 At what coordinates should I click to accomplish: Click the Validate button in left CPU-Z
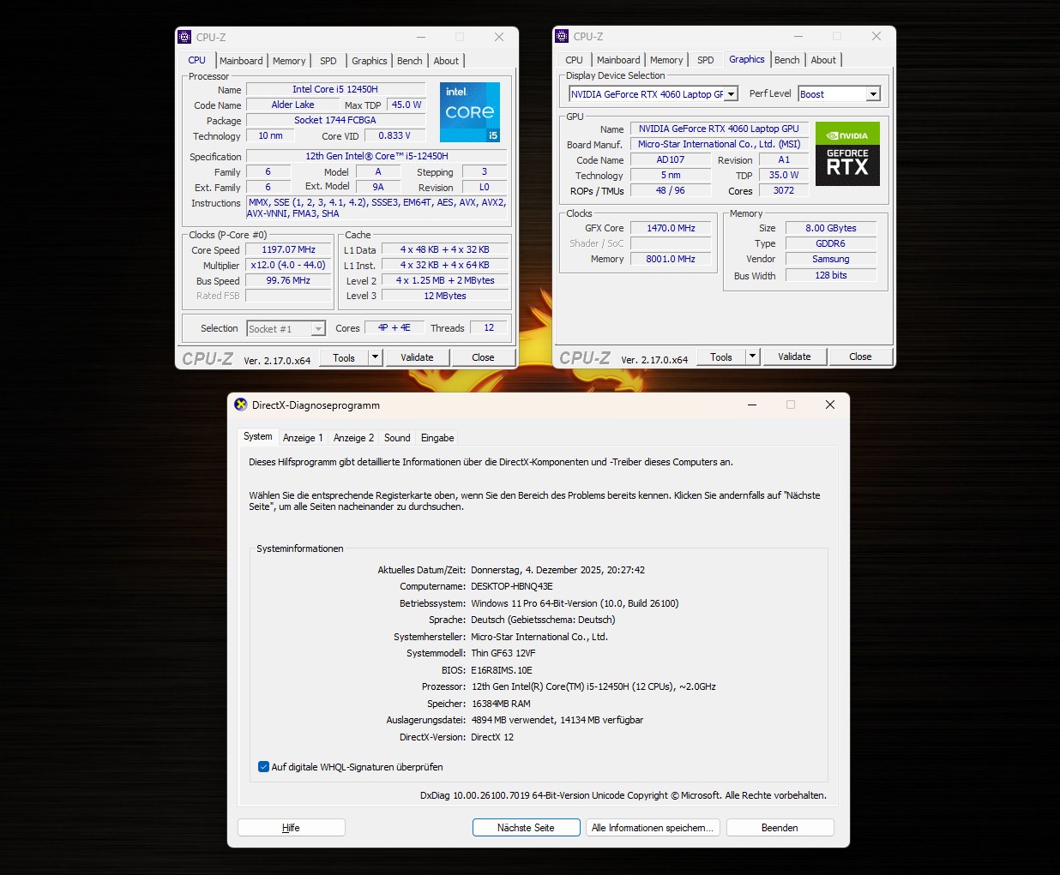pyautogui.click(x=418, y=357)
